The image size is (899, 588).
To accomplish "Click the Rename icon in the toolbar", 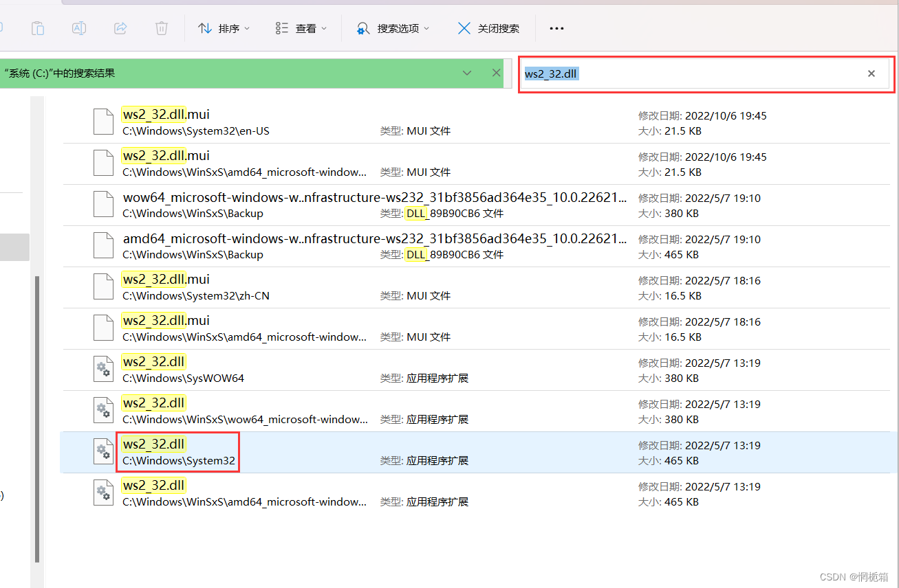I will tap(78, 27).
